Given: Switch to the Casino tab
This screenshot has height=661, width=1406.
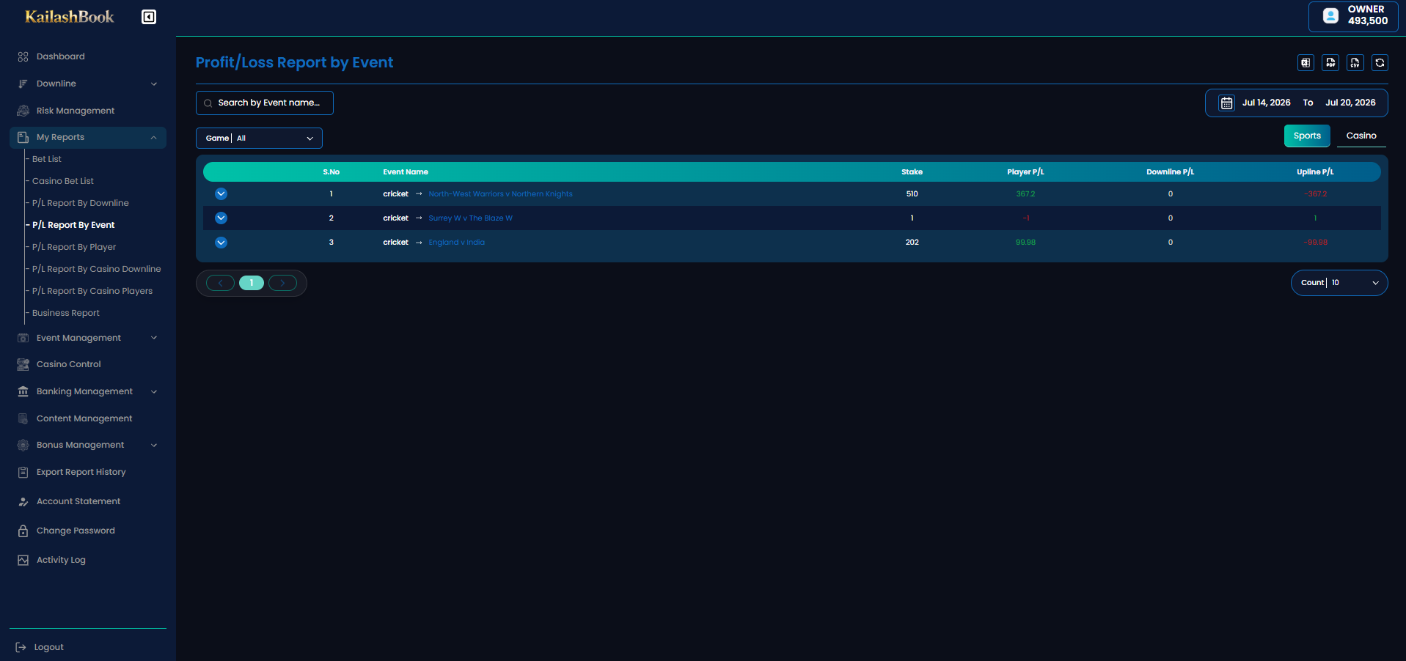Looking at the screenshot, I should pos(1361,136).
